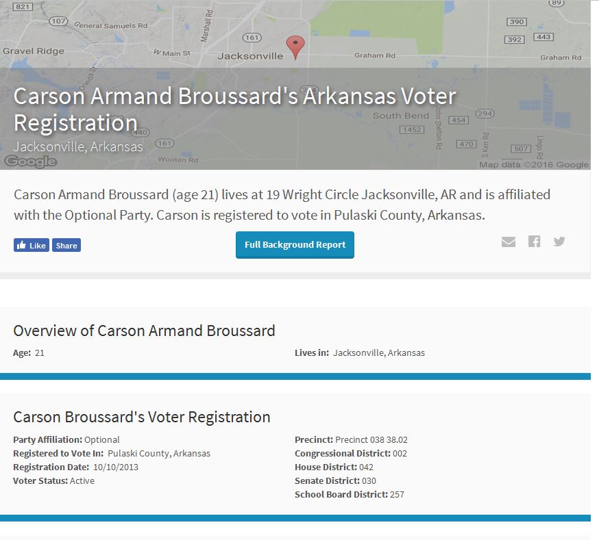599x540 pixels.
Task: Select the Facebook sharing icon
Action: coord(534,242)
